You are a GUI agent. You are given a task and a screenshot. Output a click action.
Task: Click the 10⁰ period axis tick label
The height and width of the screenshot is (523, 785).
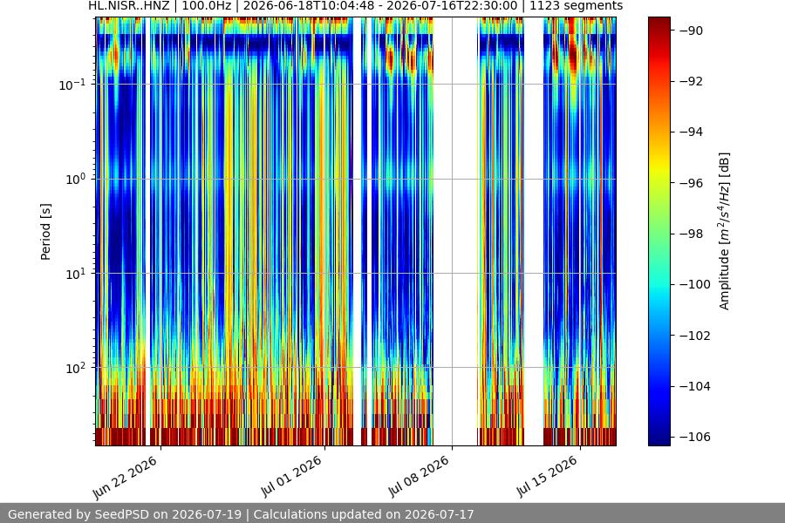tap(75, 180)
